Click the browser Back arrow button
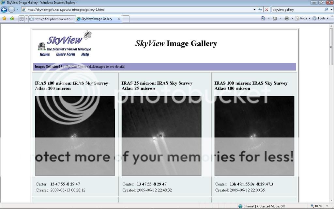This screenshot has height=209, width=334. (x=4, y=9)
